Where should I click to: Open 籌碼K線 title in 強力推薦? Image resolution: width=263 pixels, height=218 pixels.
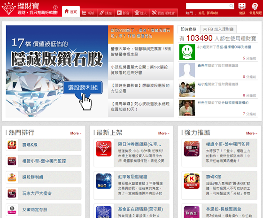(x=214, y=177)
